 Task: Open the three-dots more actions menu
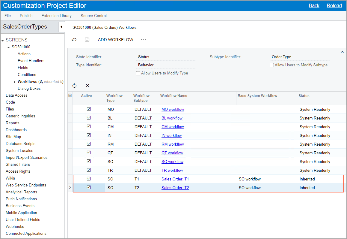pos(144,40)
